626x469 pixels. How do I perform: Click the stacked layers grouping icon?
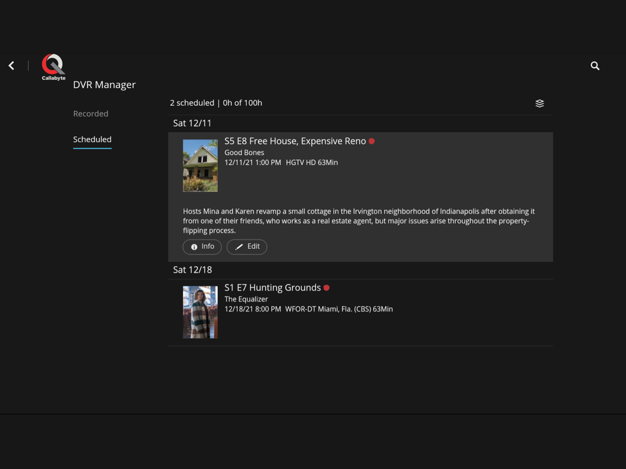[x=540, y=103]
